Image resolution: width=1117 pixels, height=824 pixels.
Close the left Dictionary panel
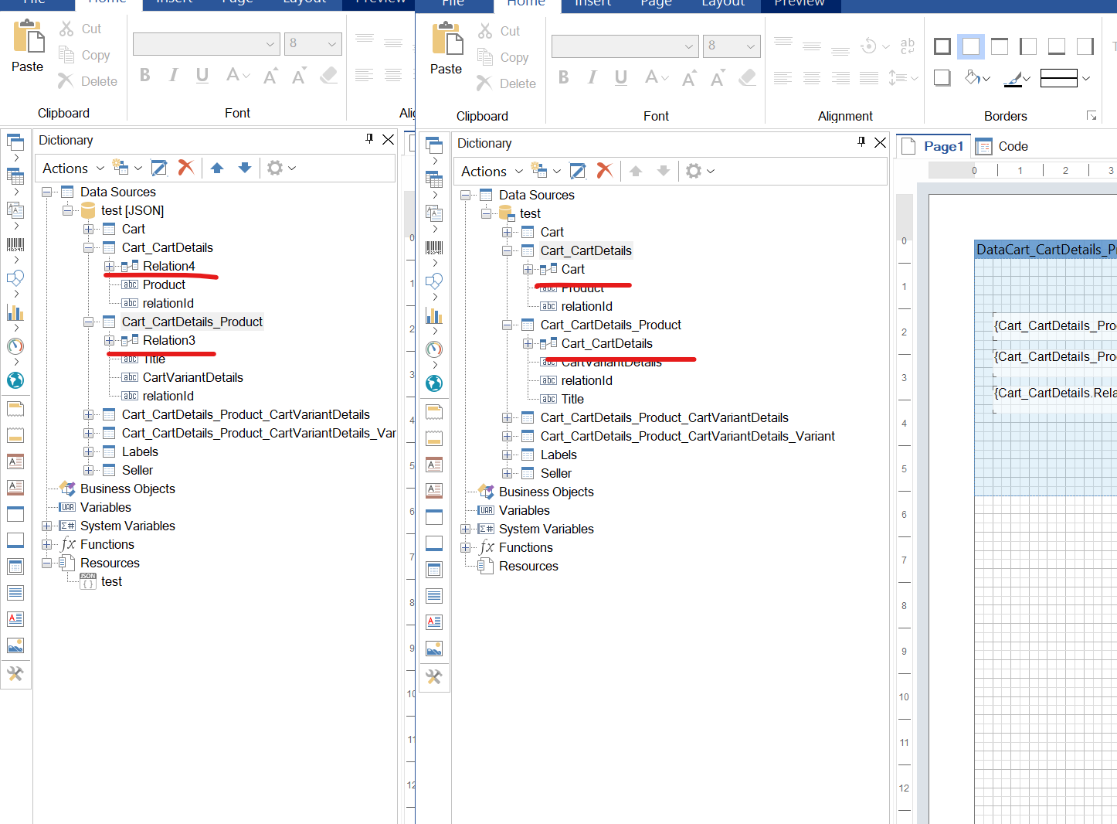pos(388,139)
